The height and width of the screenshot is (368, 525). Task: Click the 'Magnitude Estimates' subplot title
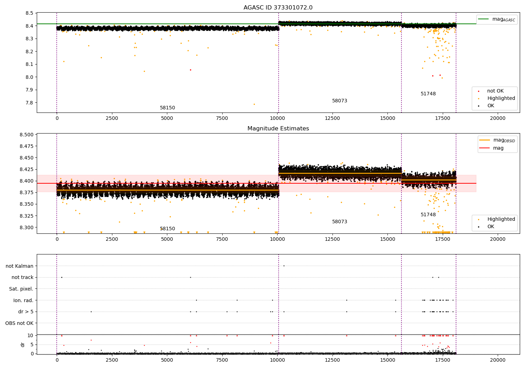[x=278, y=129]
